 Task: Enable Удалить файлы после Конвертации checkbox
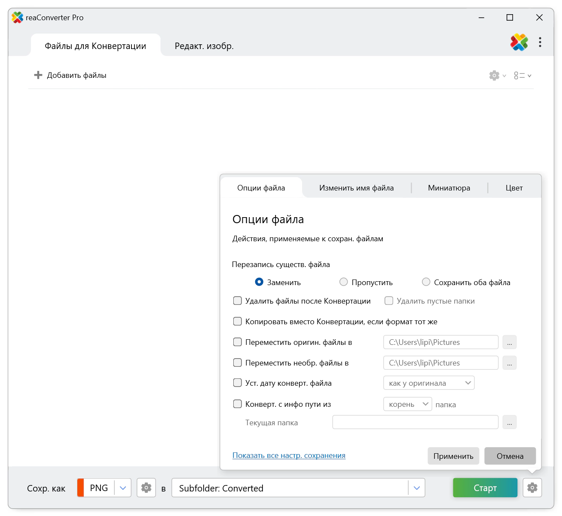point(238,301)
